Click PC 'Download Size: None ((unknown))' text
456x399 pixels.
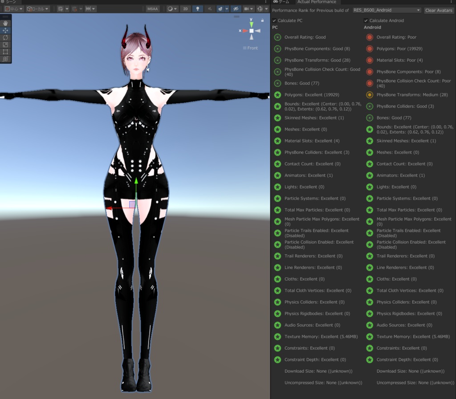(x=318, y=371)
